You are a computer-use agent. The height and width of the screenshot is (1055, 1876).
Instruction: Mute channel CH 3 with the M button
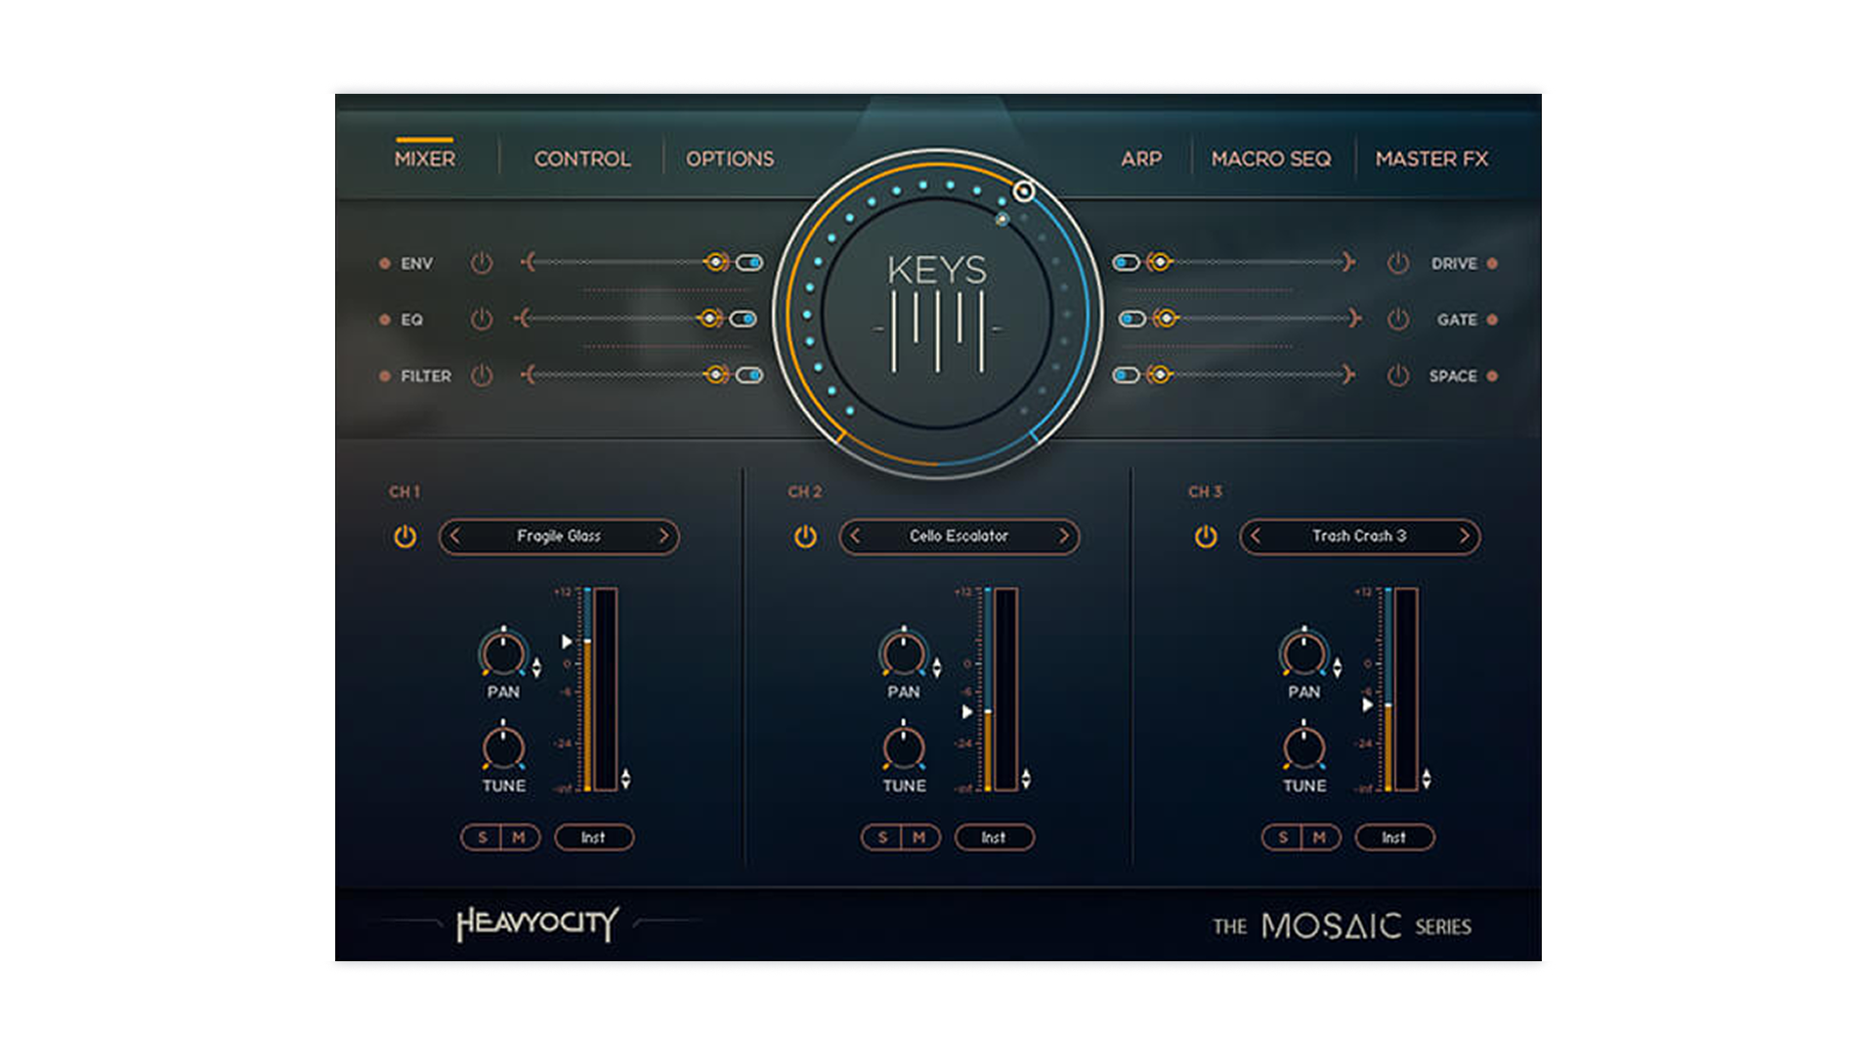[x=1318, y=837]
